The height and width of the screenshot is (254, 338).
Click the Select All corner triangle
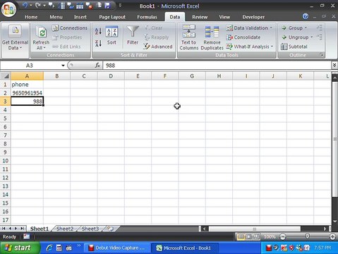pos(6,76)
